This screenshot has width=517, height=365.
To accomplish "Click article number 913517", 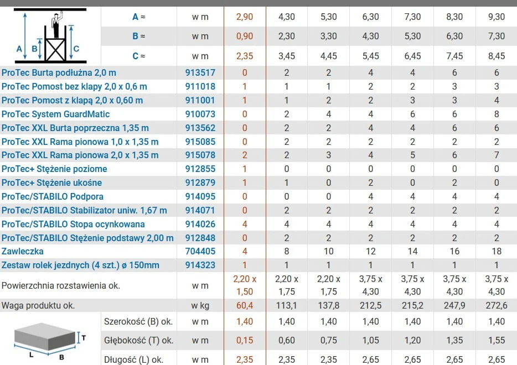I will tap(200, 73).
